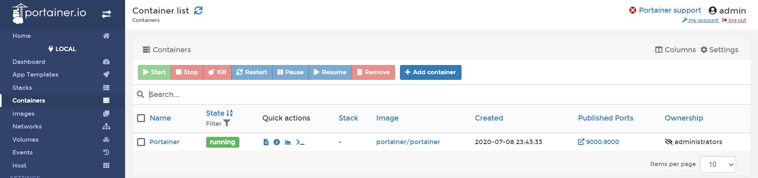758x178 pixels.
Task: Open the Portainer container name link
Action: (x=164, y=142)
